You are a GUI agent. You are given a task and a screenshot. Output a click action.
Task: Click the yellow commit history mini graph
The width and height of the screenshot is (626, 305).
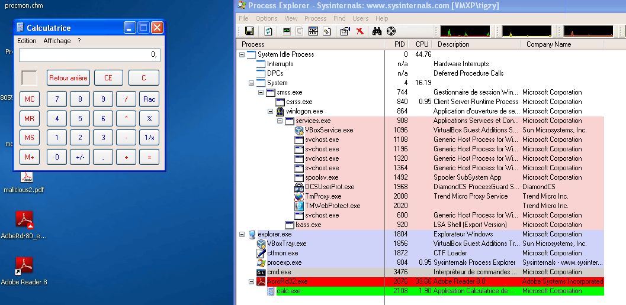pos(527,31)
